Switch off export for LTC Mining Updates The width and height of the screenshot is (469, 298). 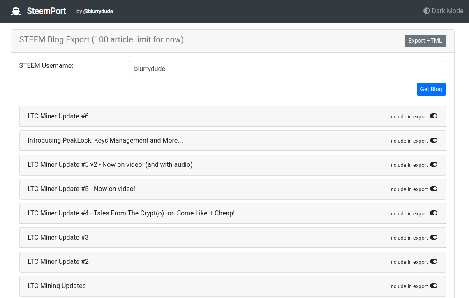click(434, 286)
